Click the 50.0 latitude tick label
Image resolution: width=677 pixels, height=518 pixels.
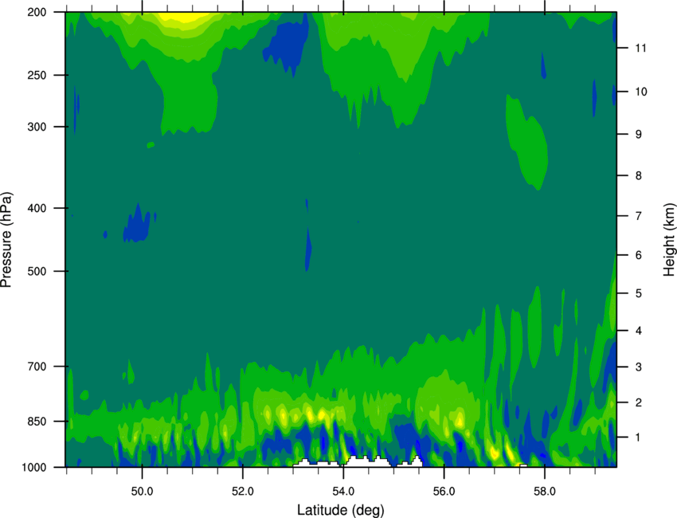click(142, 492)
